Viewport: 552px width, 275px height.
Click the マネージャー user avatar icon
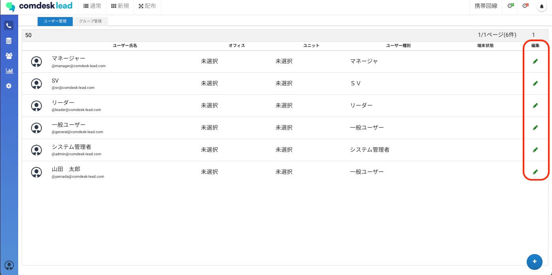click(36, 62)
